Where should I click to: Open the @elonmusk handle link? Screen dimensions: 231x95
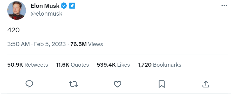46,14
